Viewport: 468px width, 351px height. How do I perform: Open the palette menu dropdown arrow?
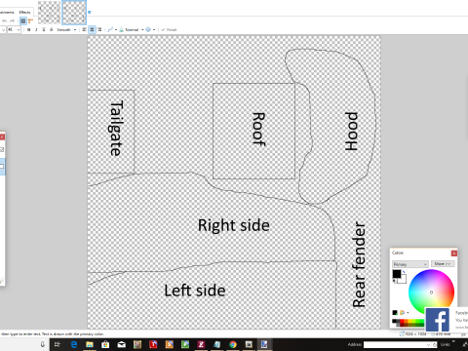tap(408, 313)
